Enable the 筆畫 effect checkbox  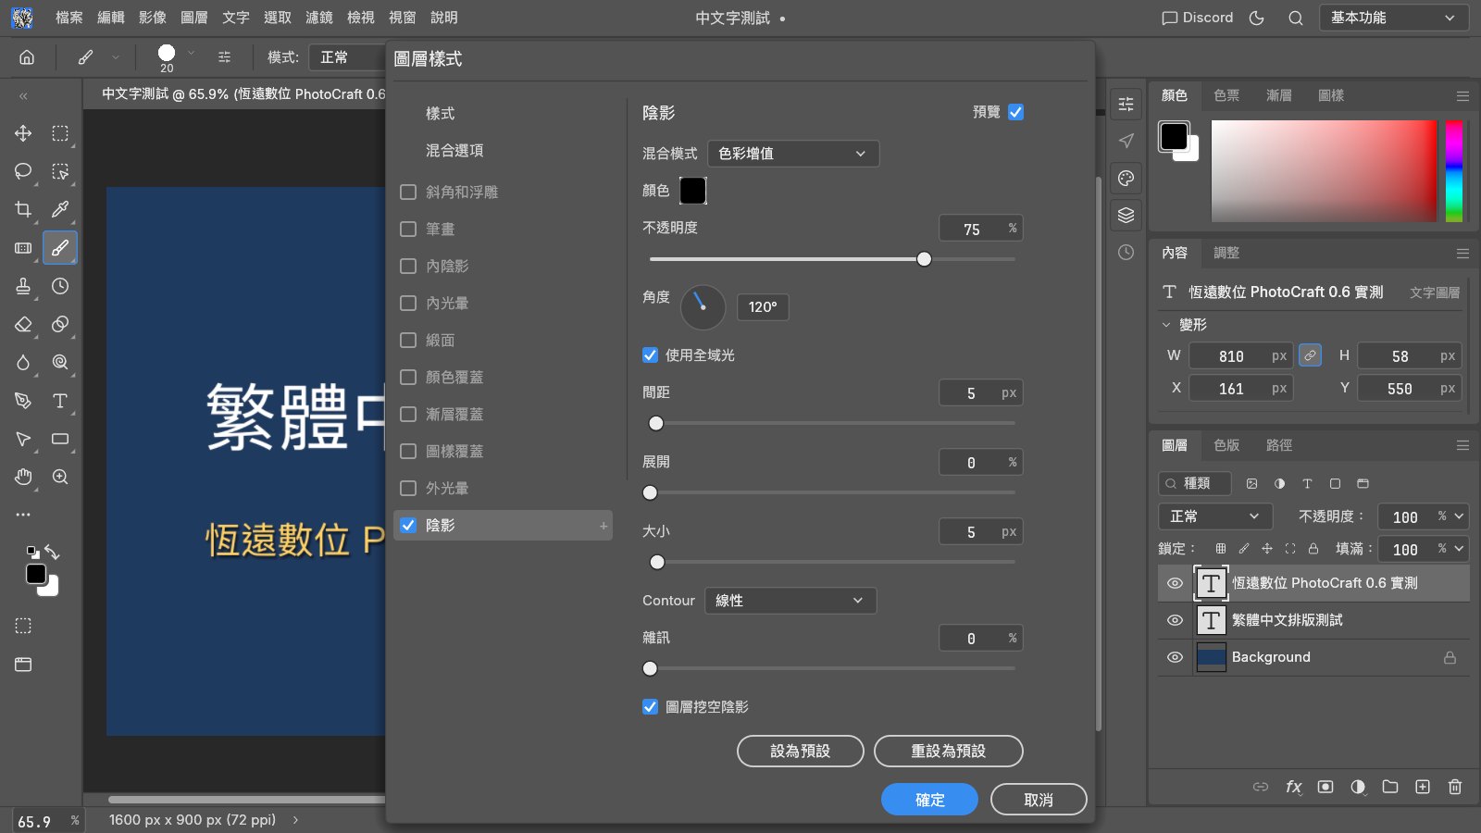tap(408, 229)
